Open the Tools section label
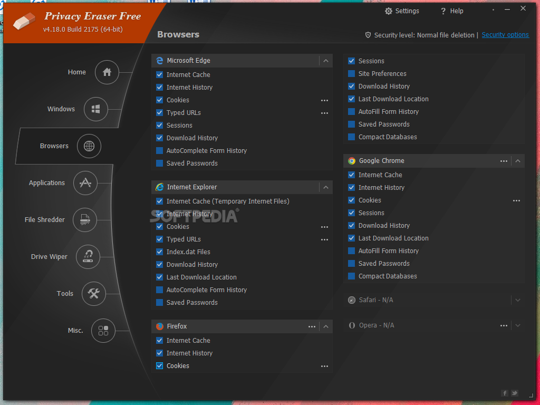 coord(65,294)
